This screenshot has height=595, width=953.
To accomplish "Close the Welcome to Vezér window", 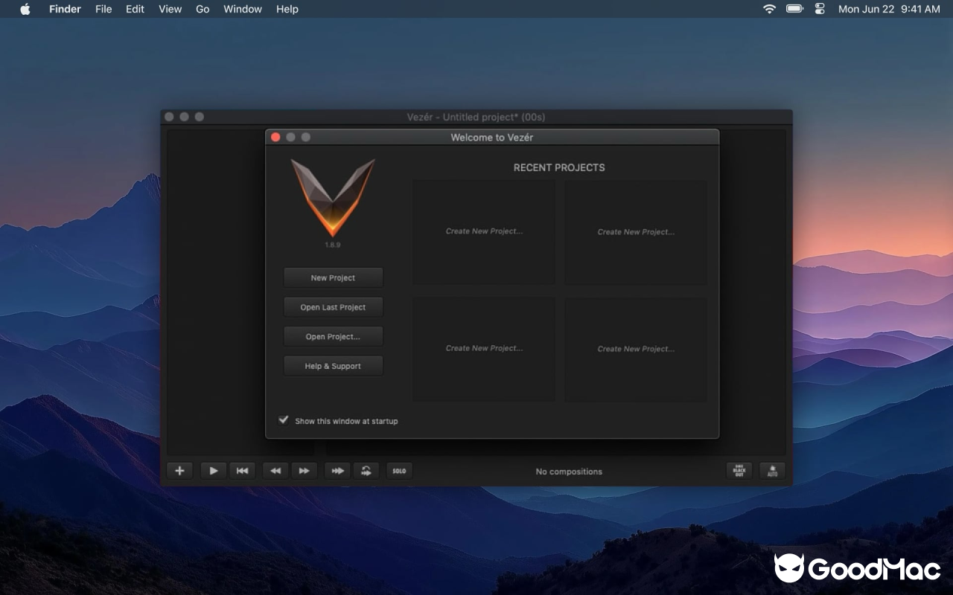I will pos(275,137).
